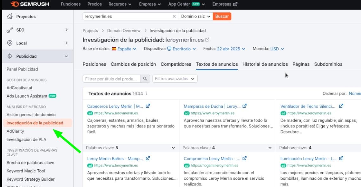This screenshot has height=187, width=361.
Task: Switch to Historial de anuncios tab
Action: 265,64
